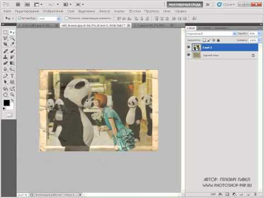This screenshot has height=198, width=264.
Task: Add a layer mask from panel bottom
Action: click(x=227, y=194)
